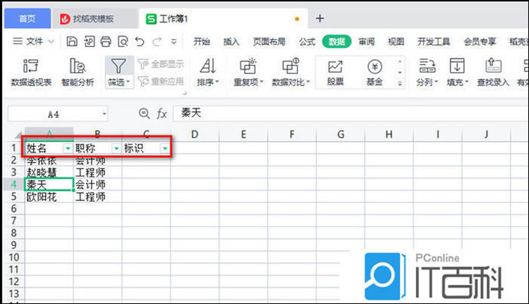Viewport: 529px width, 304px height.
Task: Go to the 首页 home tab
Action: pos(28,18)
